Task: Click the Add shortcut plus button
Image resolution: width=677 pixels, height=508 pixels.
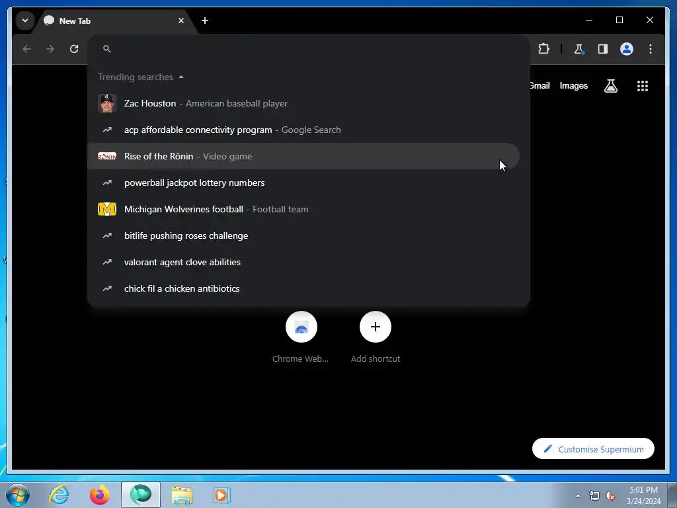Action: [x=376, y=327]
